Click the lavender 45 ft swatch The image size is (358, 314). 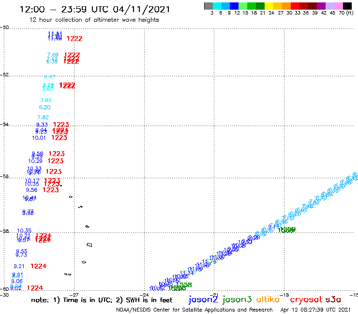pos(330,6)
